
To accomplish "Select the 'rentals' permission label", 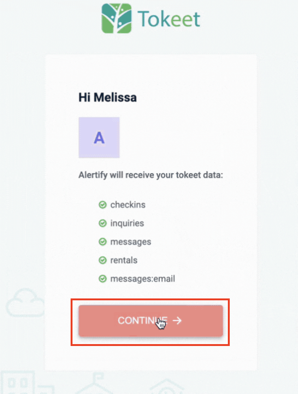I will (124, 260).
